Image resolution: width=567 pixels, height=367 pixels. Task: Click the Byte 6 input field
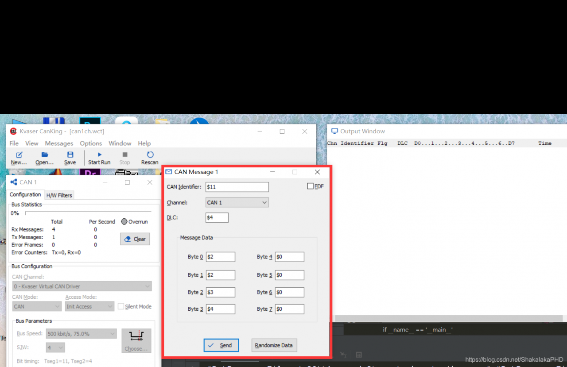point(290,292)
